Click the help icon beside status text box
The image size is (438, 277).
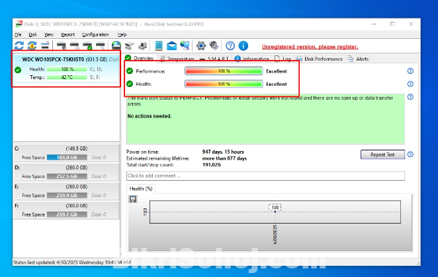coord(410,97)
